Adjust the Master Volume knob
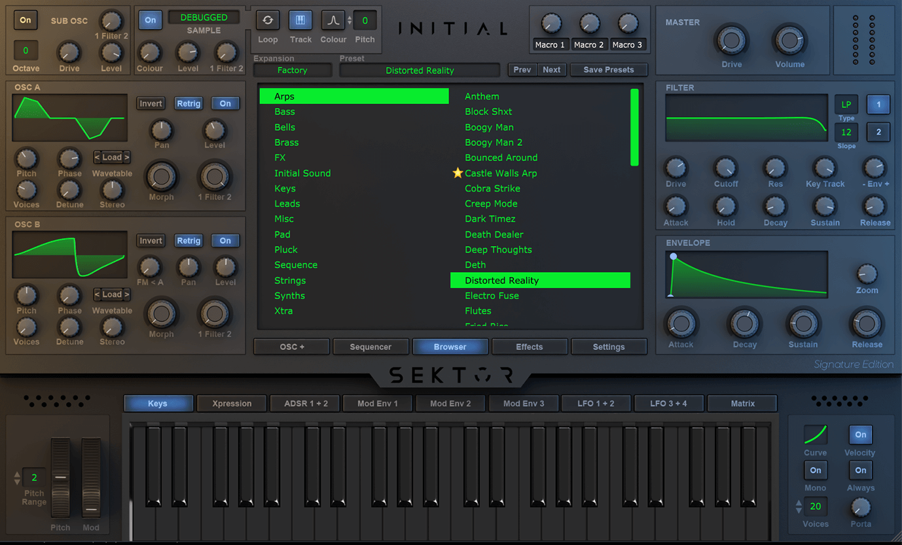 [789, 41]
